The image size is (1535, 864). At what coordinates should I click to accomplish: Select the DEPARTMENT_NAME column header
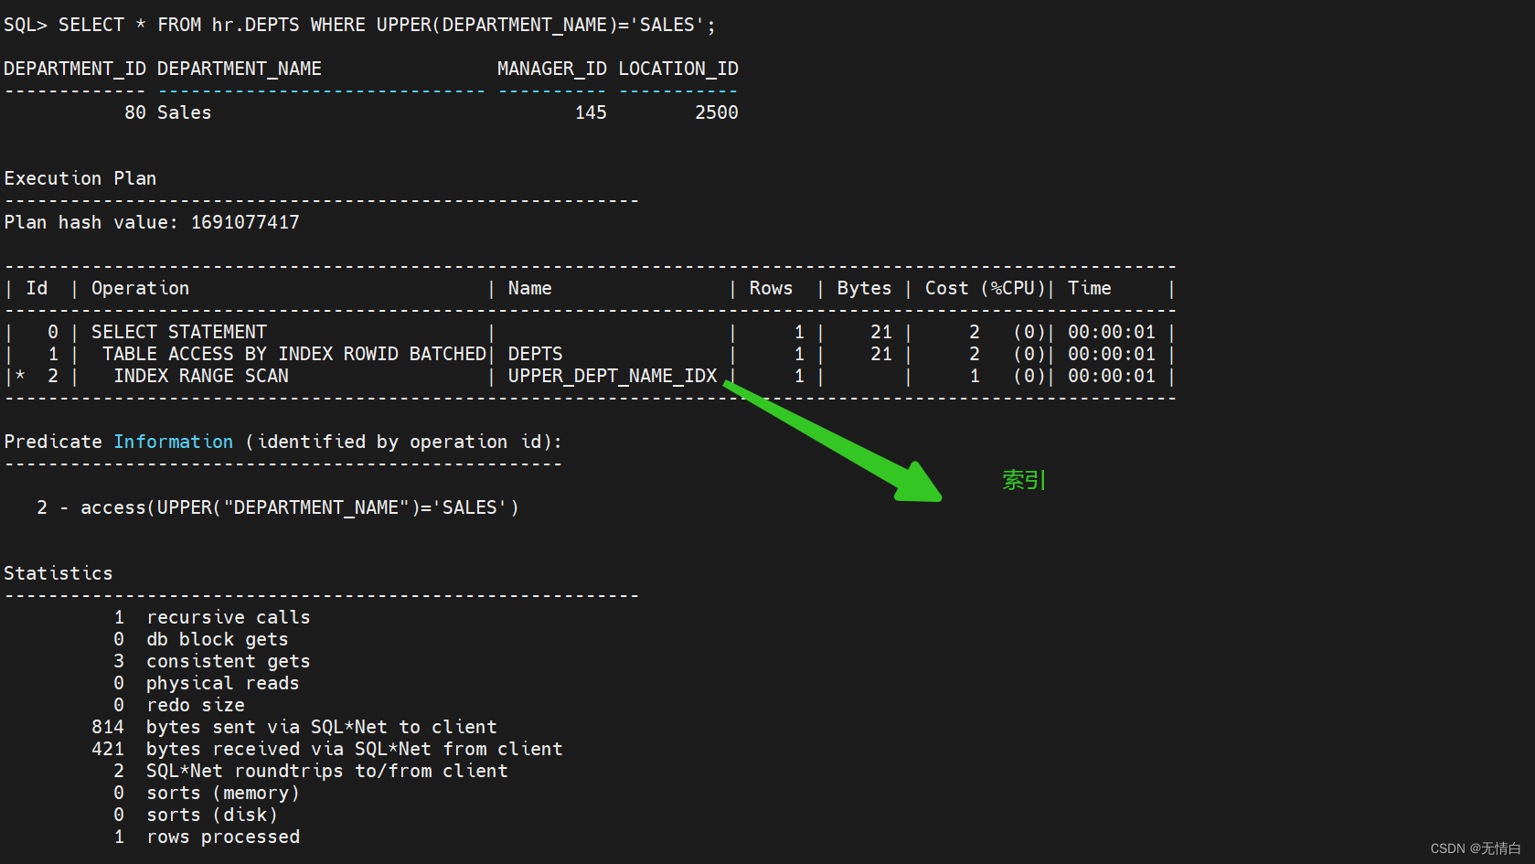(x=240, y=69)
